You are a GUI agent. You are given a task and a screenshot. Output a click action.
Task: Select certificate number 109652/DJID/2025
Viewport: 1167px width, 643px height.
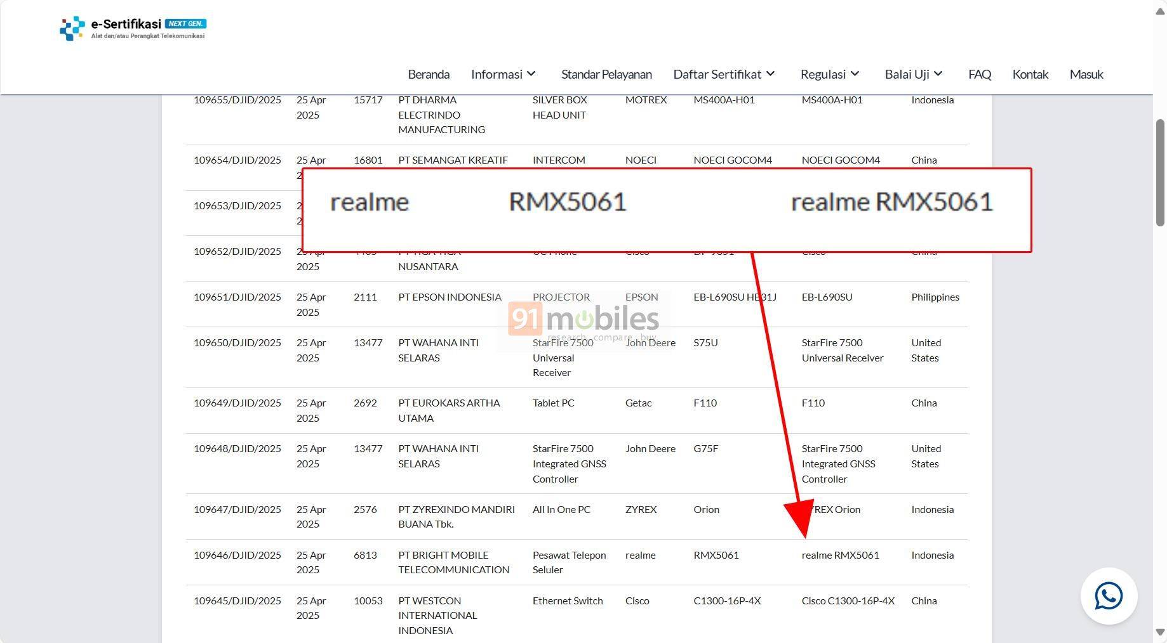237,251
